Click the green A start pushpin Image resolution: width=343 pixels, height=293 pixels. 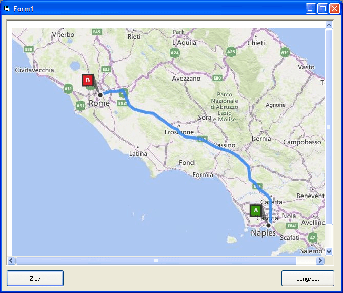click(256, 211)
